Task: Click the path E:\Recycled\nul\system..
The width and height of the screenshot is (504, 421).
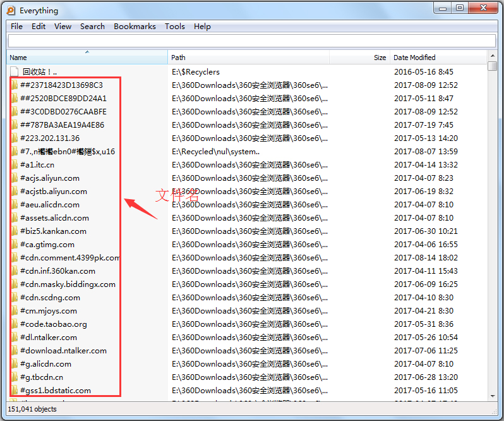Action: pos(215,151)
